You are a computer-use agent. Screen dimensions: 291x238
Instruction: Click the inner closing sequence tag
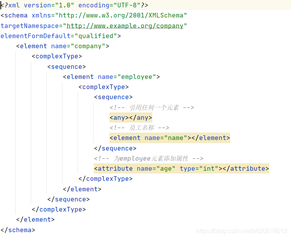tap(115, 148)
